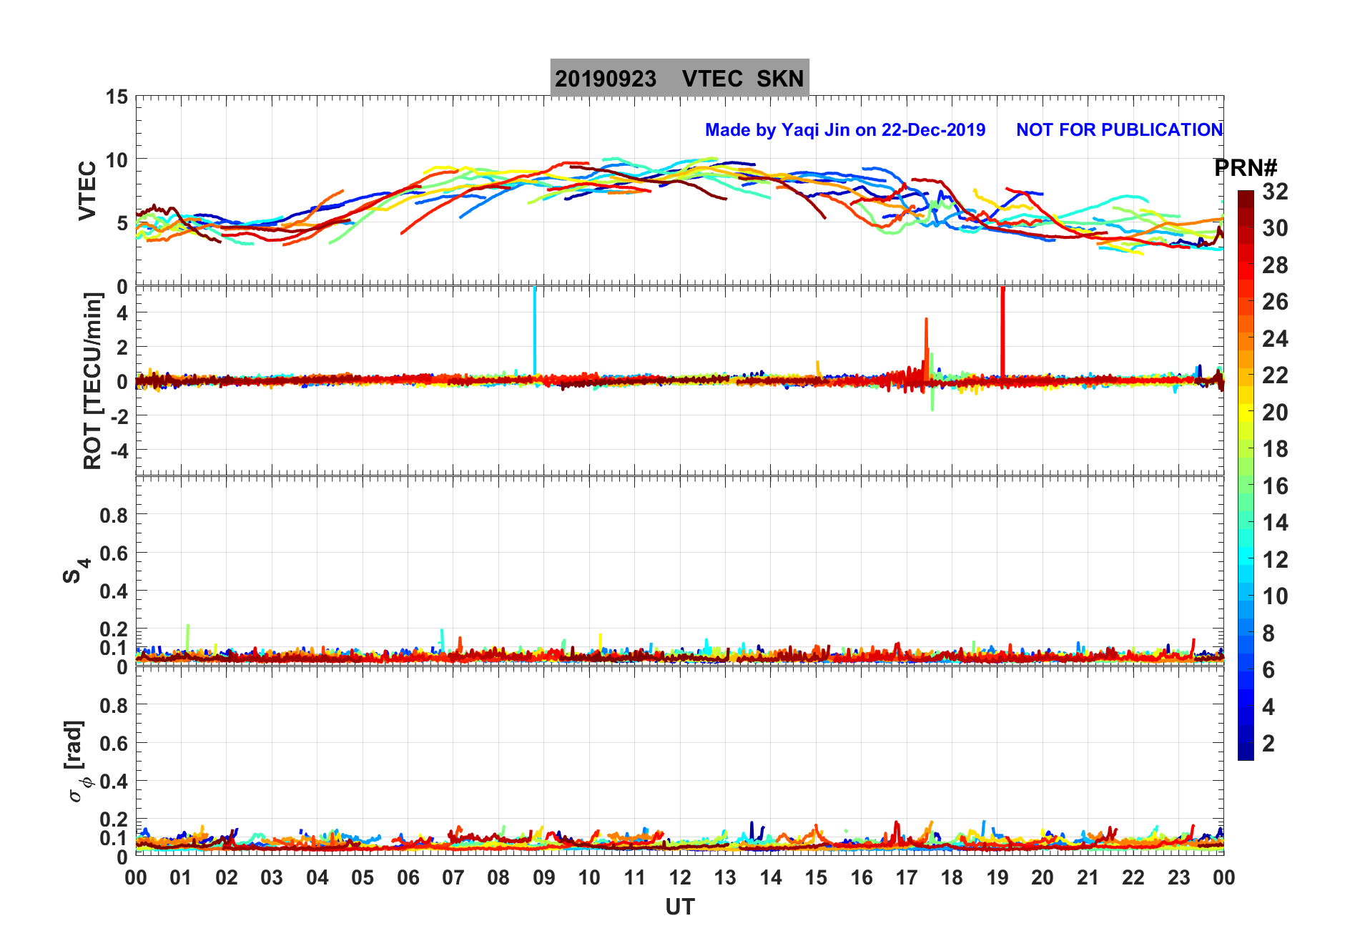Click the VTEC y-axis label
The height and width of the screenshot is (951, 1360).
87,191
